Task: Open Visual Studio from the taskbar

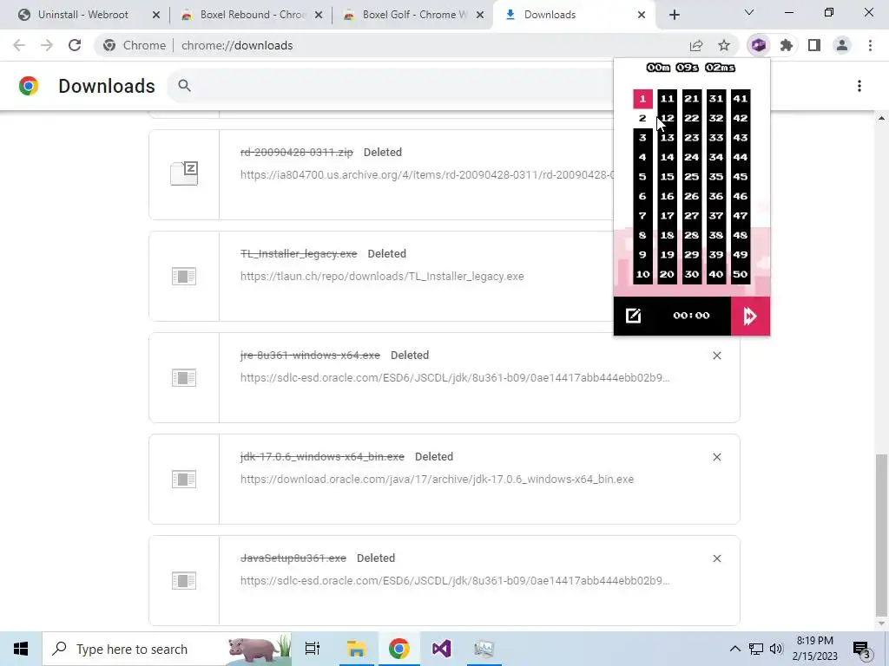Action: (441, 649)
